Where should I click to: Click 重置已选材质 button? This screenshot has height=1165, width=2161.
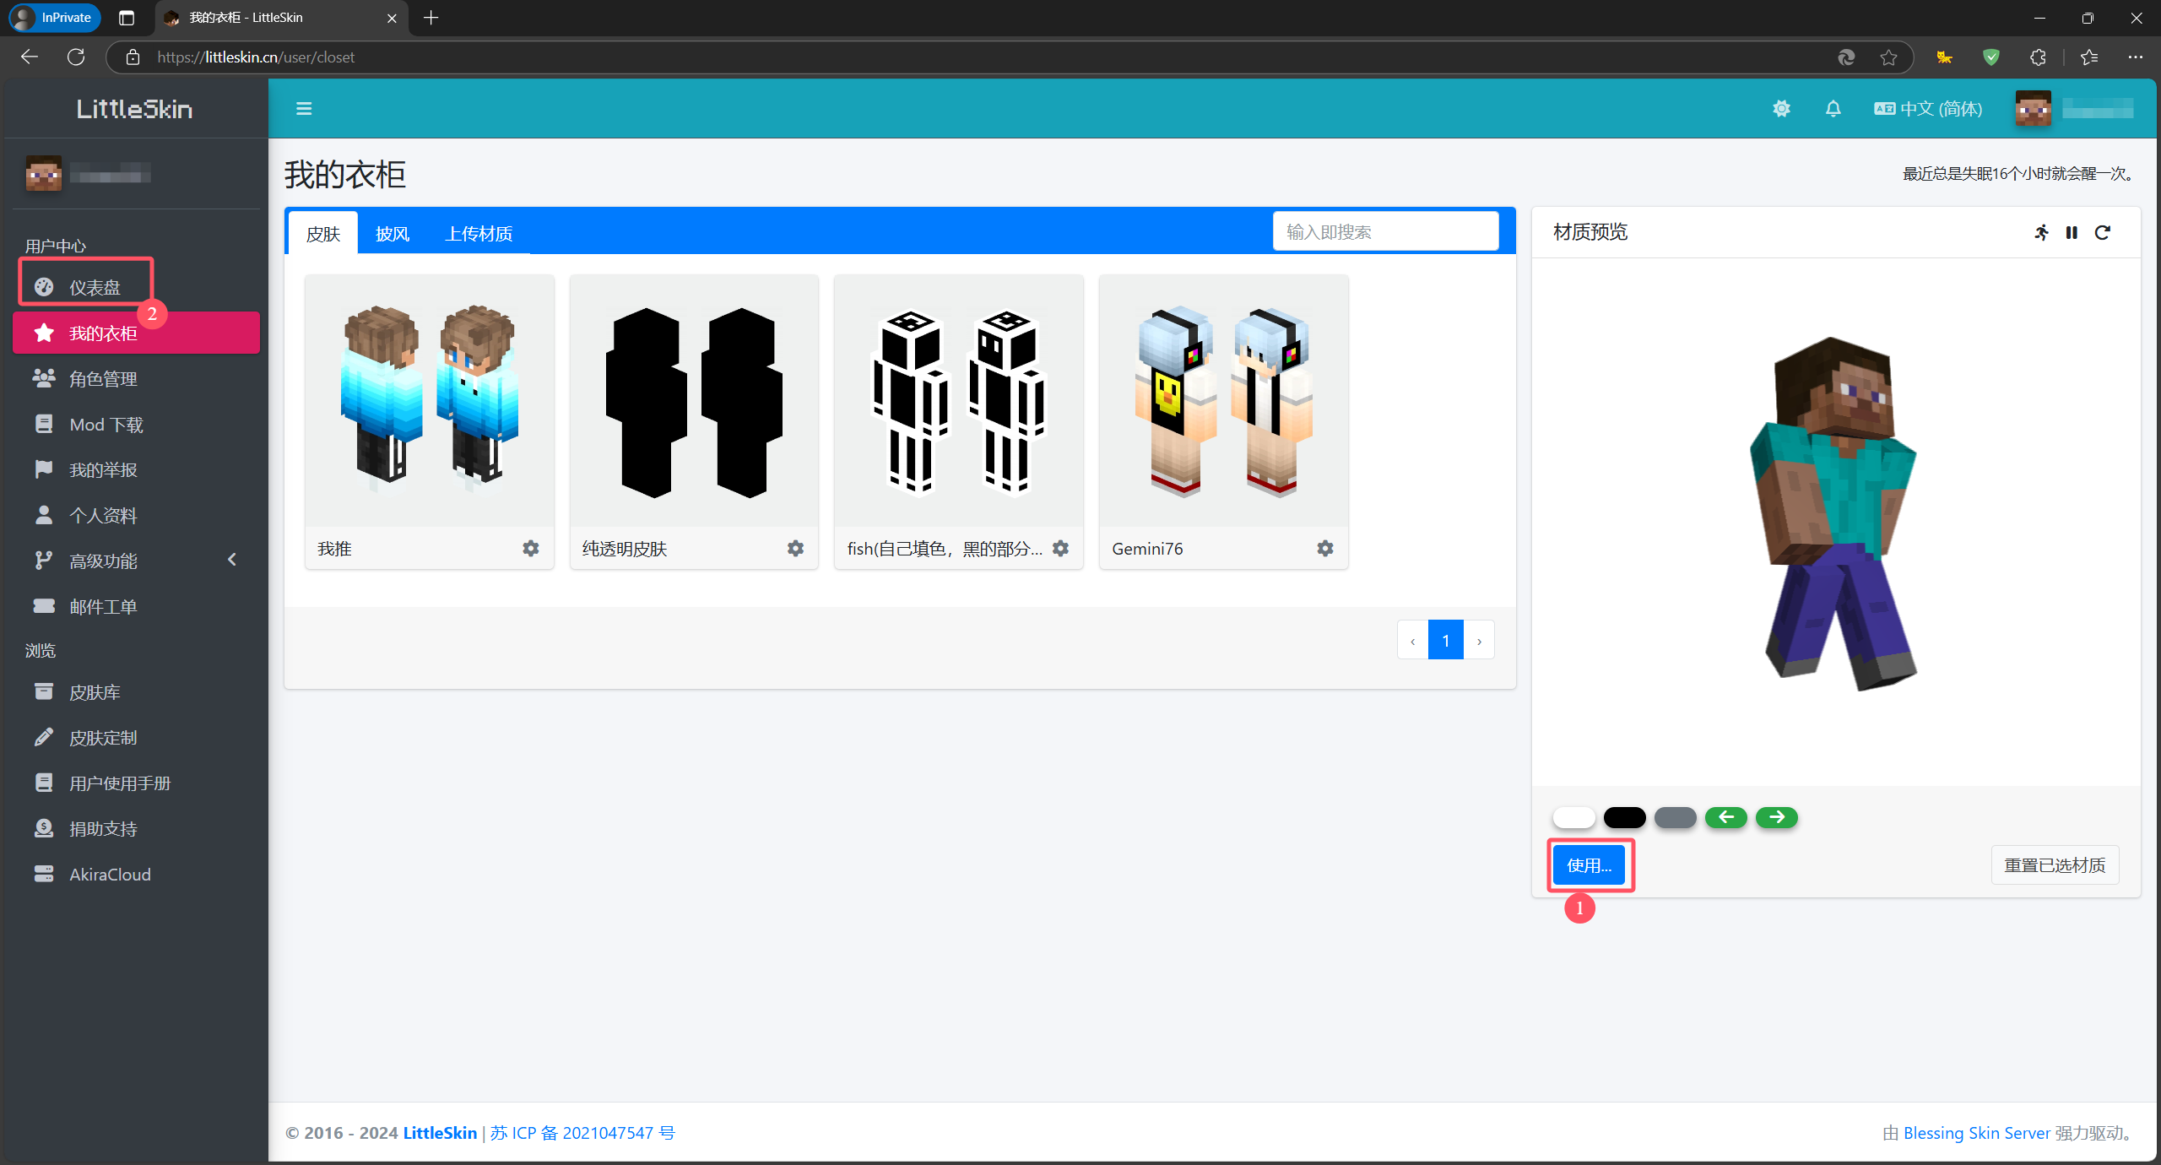tap(2055, 865)
